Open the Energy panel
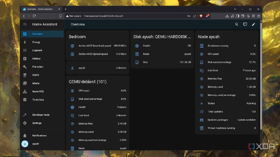Viewport: 280px width, 157px height. click(x=42, y=42)
